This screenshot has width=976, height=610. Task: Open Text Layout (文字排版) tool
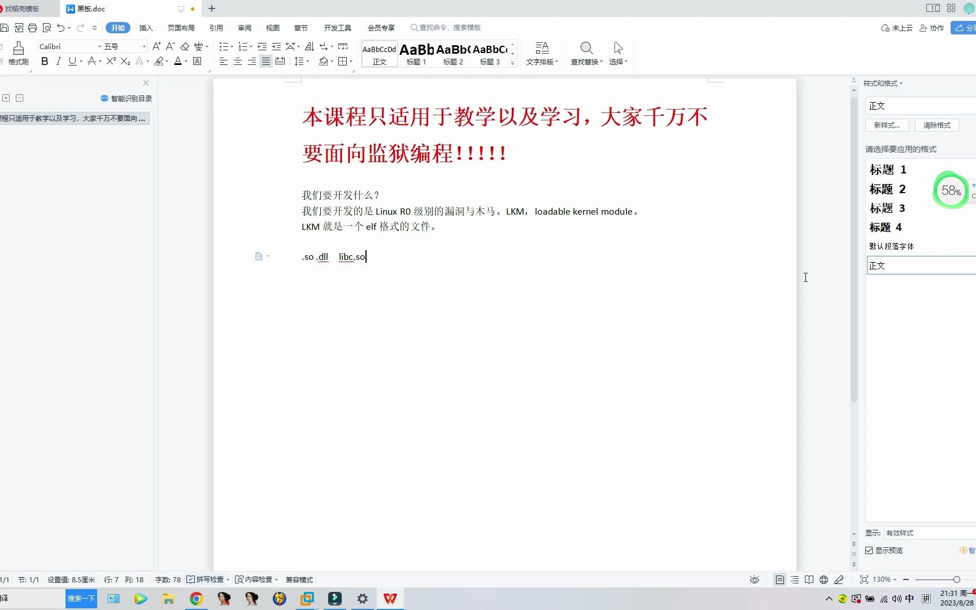(x=542, y=54)
